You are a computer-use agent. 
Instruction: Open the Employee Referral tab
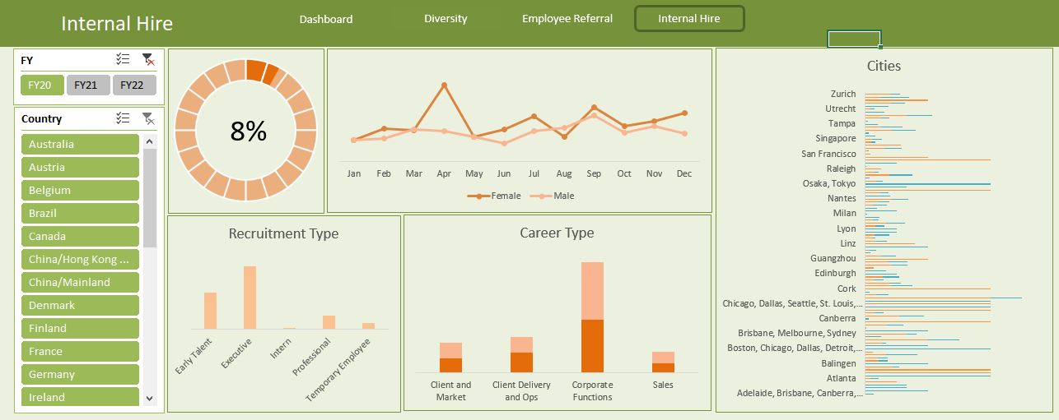(x=567, y=18)
